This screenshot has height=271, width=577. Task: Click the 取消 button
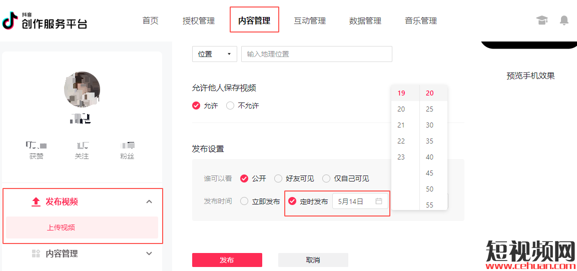pos(313,260)
